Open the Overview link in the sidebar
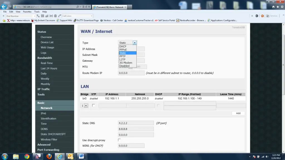Image resolution: width=285 pixels, height=160 pixels. coord(46,37)
